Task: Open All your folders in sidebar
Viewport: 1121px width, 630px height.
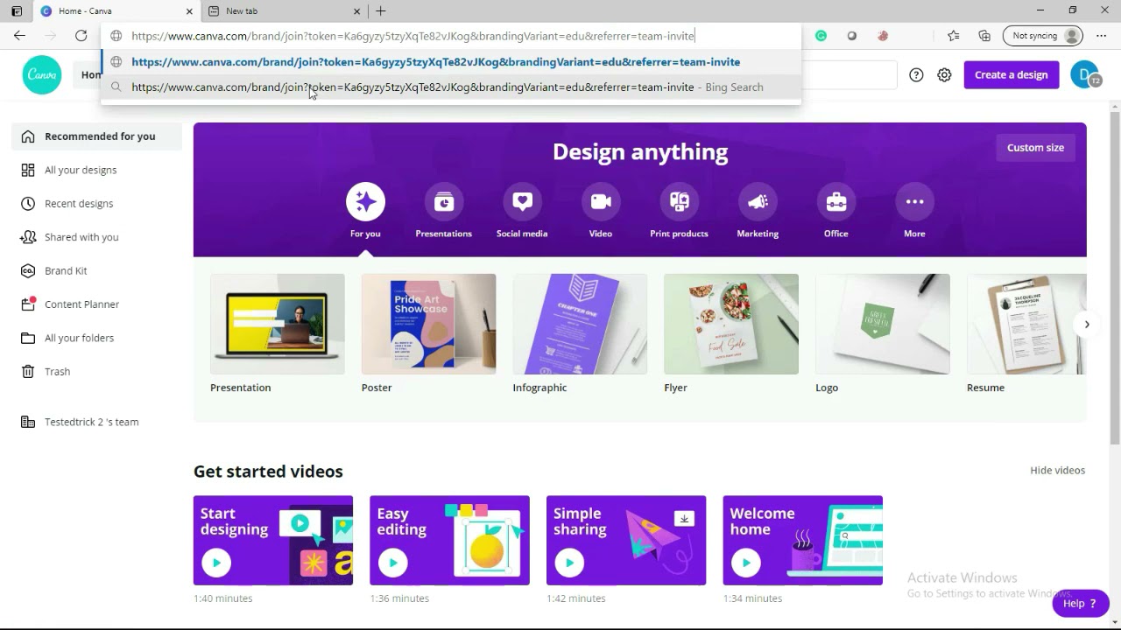Action: 96,338
